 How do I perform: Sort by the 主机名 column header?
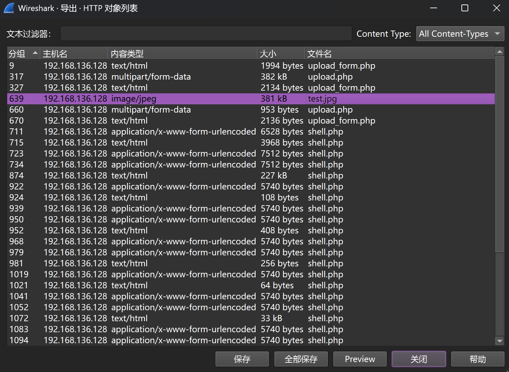74,54
